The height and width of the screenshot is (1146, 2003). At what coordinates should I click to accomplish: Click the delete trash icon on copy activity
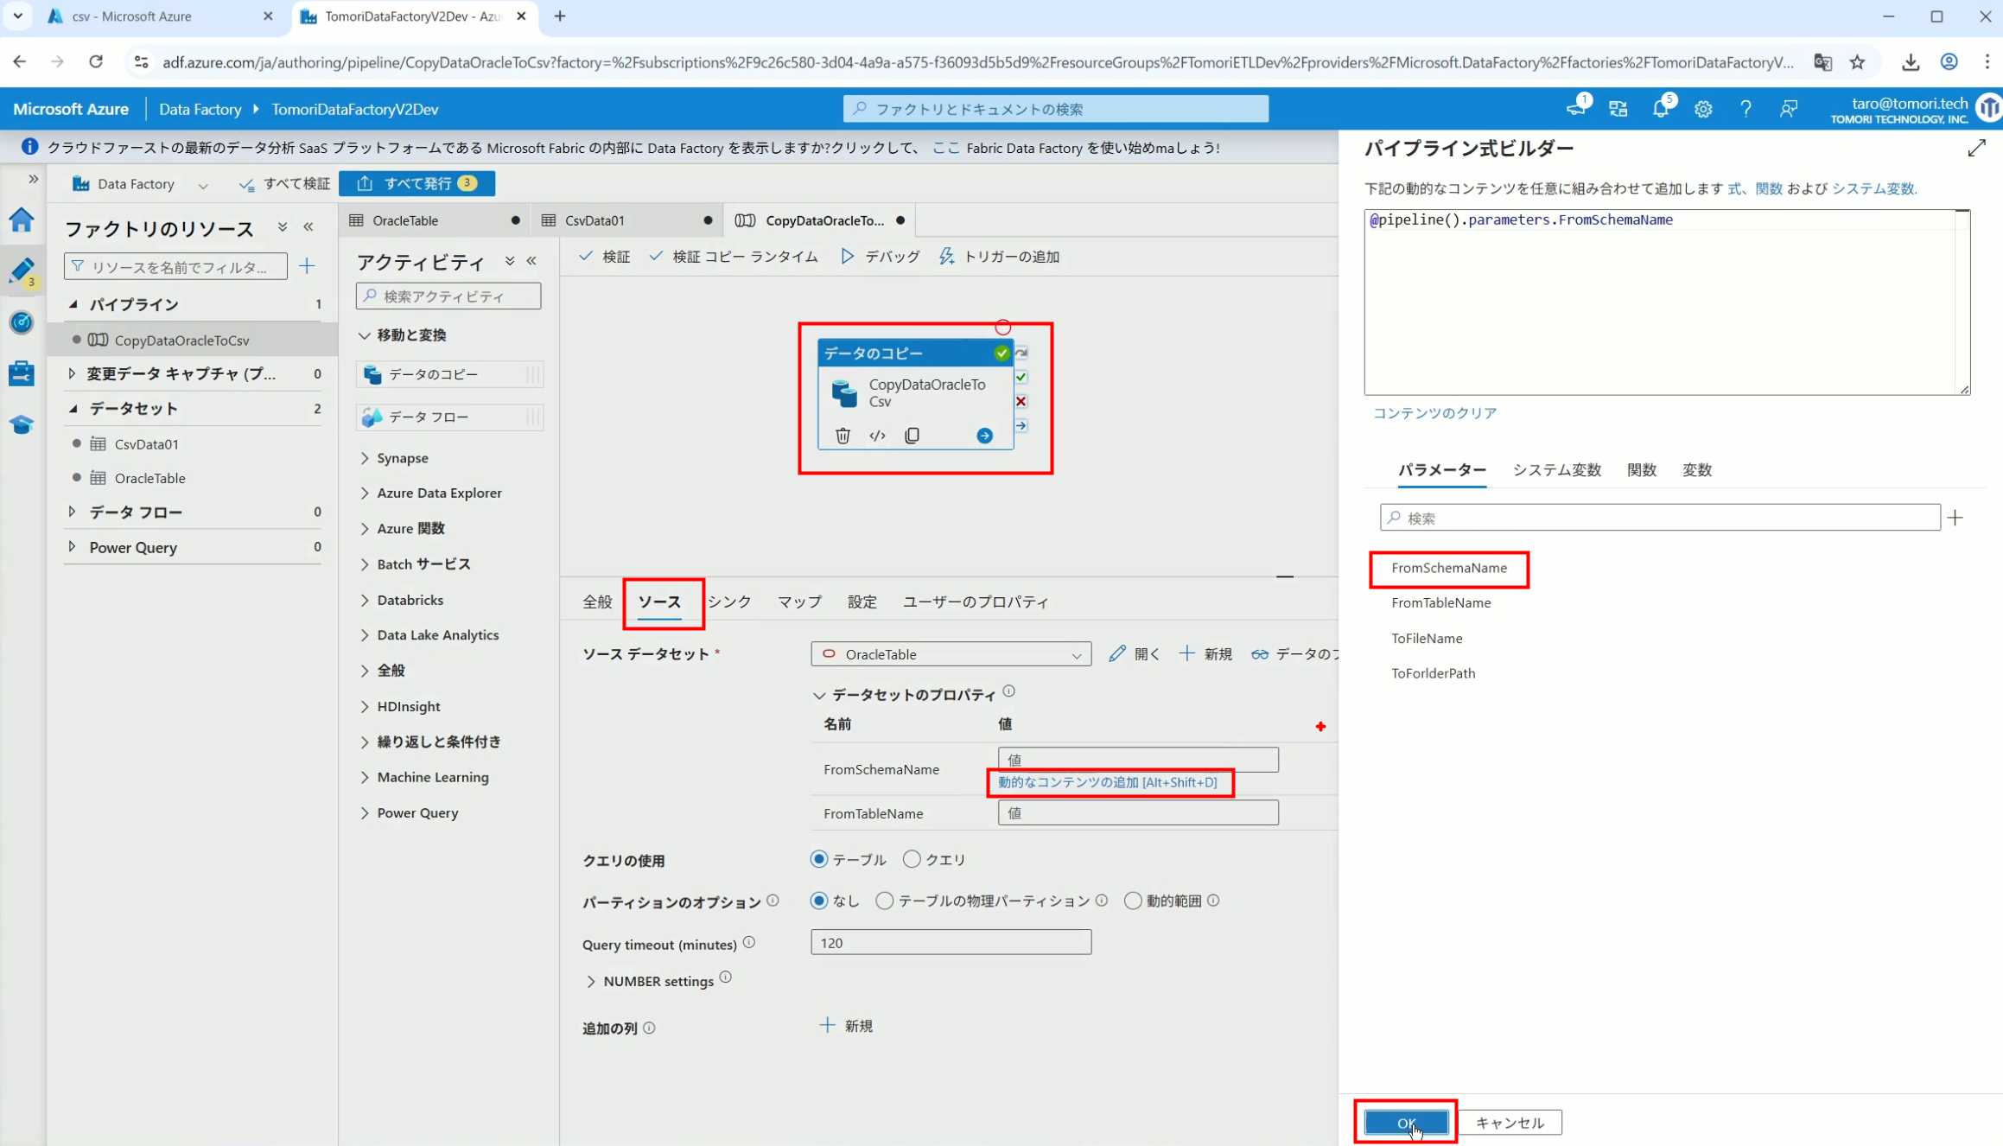[x=843, y=436]
